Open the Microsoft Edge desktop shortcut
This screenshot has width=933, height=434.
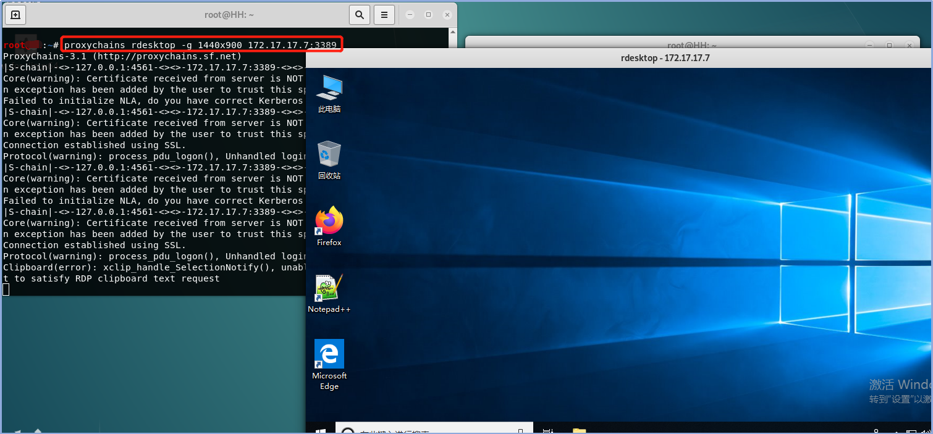point(329,364)
